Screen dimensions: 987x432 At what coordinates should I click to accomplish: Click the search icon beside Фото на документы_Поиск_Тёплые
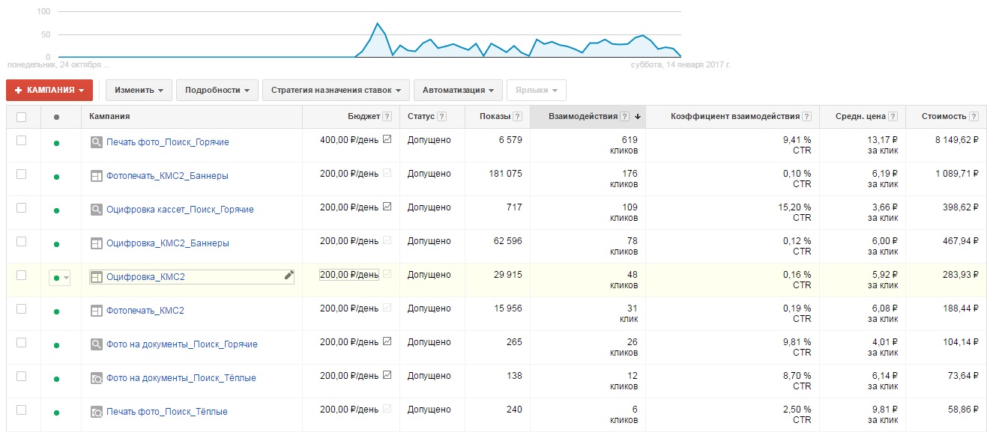click(96, 378)
